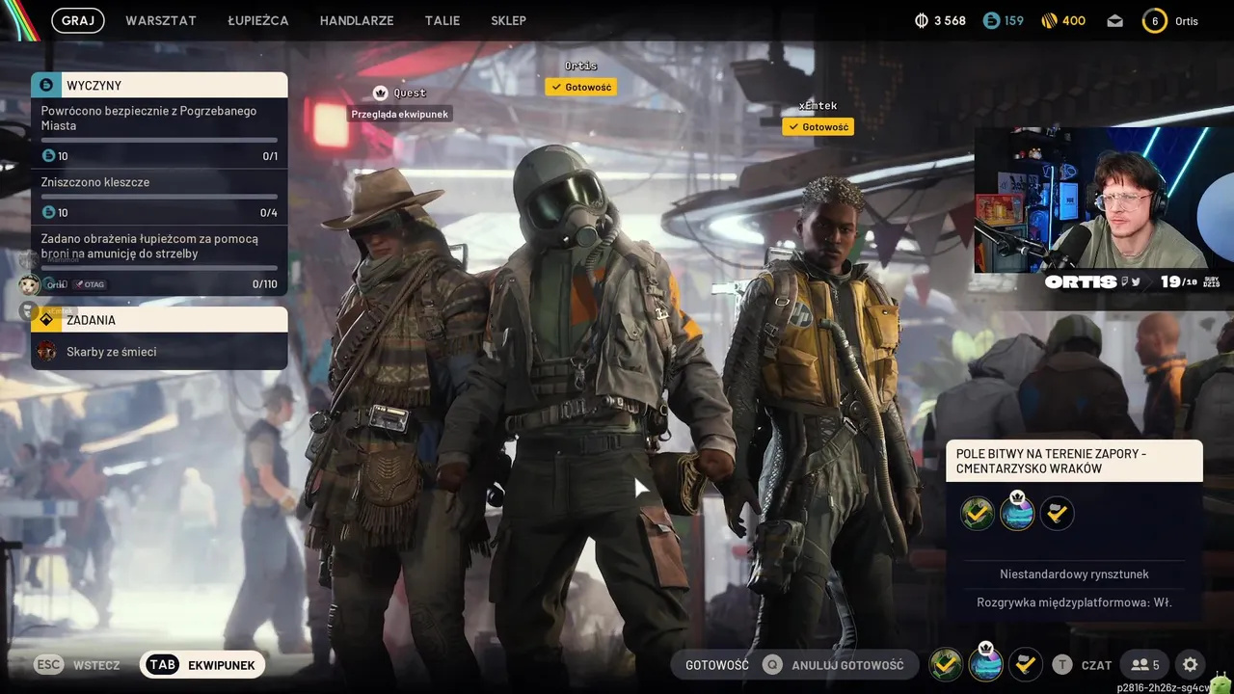Click Ortis Gotowość ready badge
Screen dimensions: 1234x694
[581, 87]
